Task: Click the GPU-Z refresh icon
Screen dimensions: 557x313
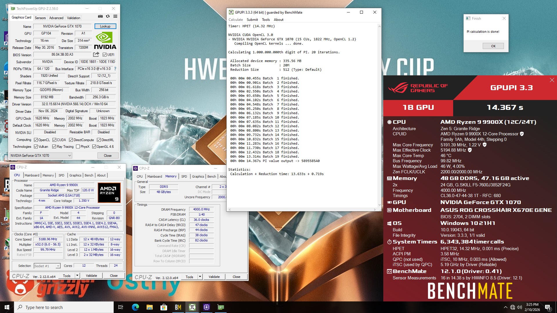Action: 108,17
